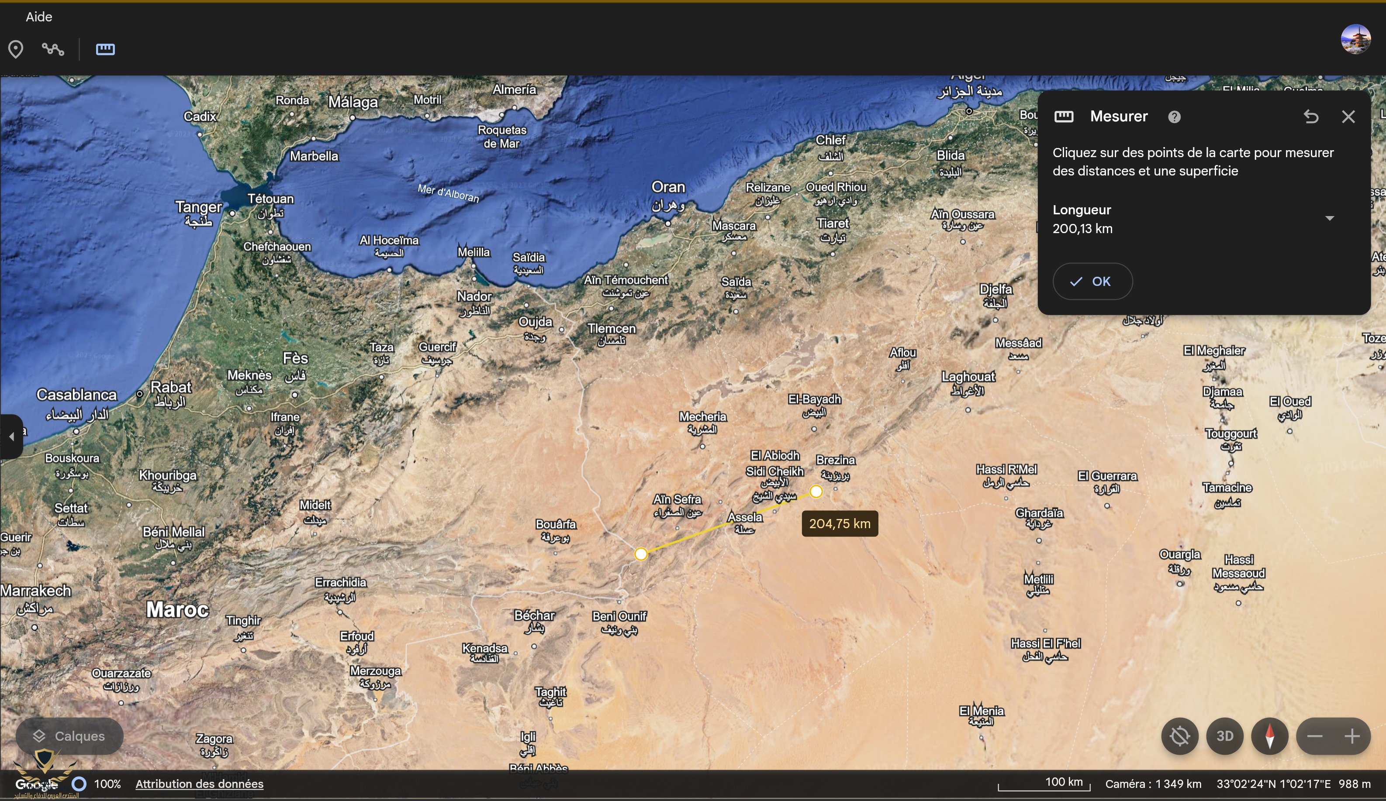Click the measurement endpoint near Brezina
The height and width of the screenshot is (801, 1386).
pyautogui.click(x=816, y=492)
